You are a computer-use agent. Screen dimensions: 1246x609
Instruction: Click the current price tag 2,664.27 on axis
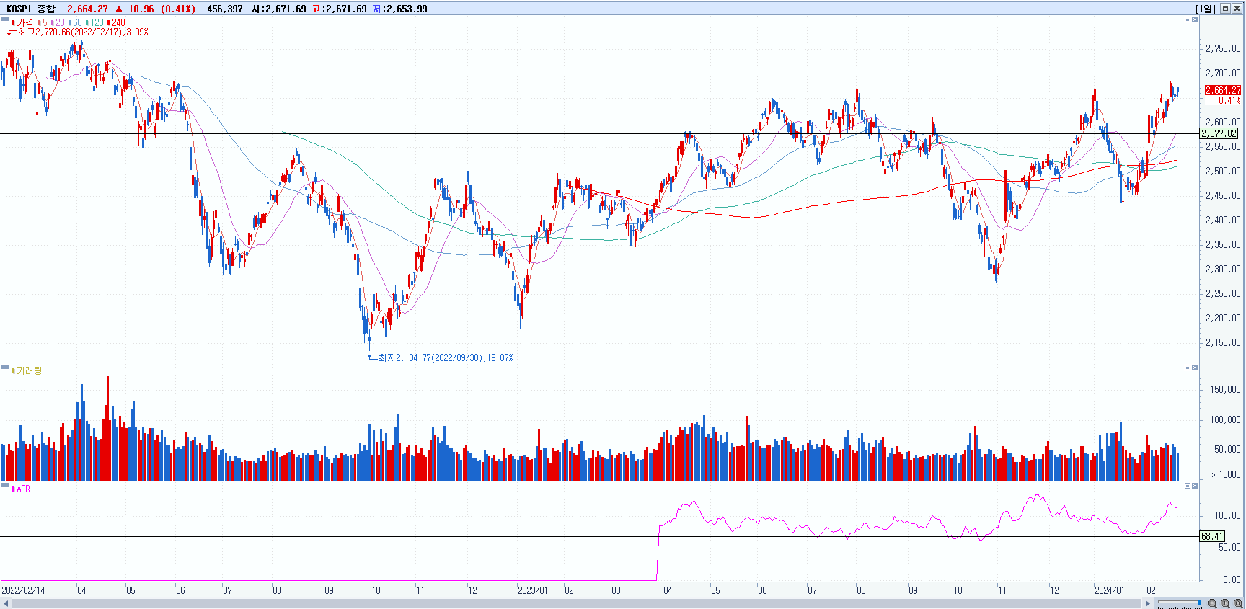pos(1223,90)
